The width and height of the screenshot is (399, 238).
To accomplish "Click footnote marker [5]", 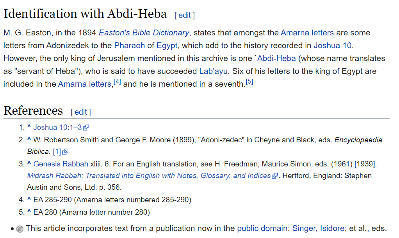I will pyautogui.click(x=249, y=82).
